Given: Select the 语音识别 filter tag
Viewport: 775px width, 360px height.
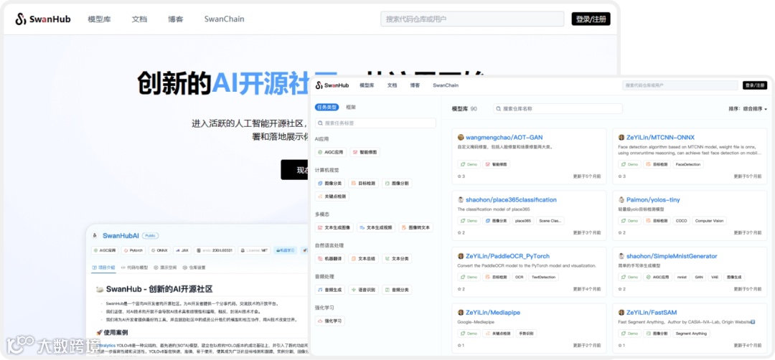Looking at the screenshot, I should tap(363, 290).
